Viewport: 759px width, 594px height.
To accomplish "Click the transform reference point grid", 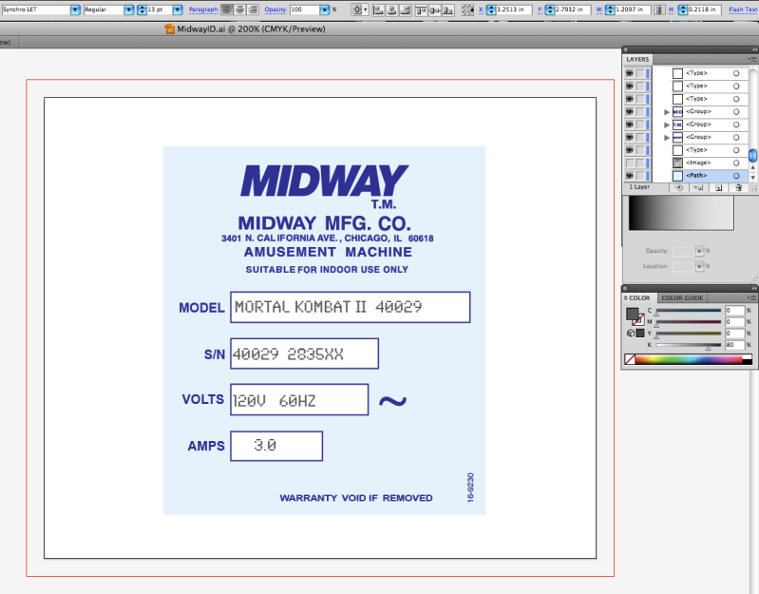I will pos(467,10).
